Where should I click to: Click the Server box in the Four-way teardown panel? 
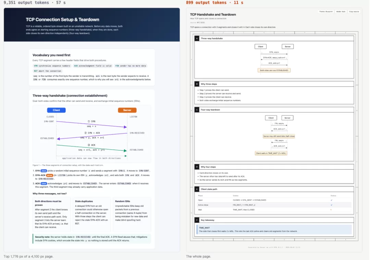(287, 118)
